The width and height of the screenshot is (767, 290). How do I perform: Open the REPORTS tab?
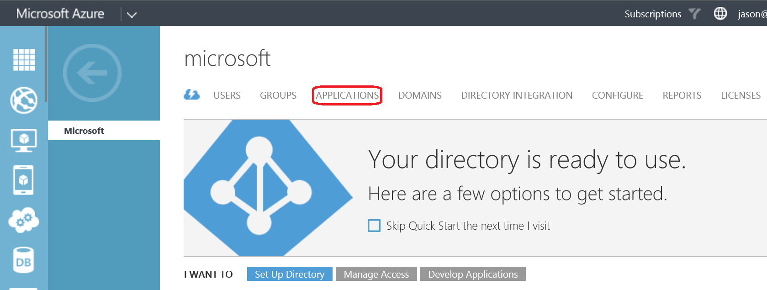pos(682,95)
